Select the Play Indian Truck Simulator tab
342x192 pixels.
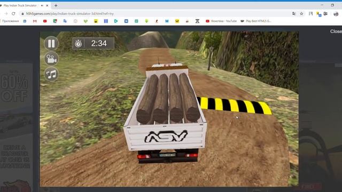click(x=20, y=5)
